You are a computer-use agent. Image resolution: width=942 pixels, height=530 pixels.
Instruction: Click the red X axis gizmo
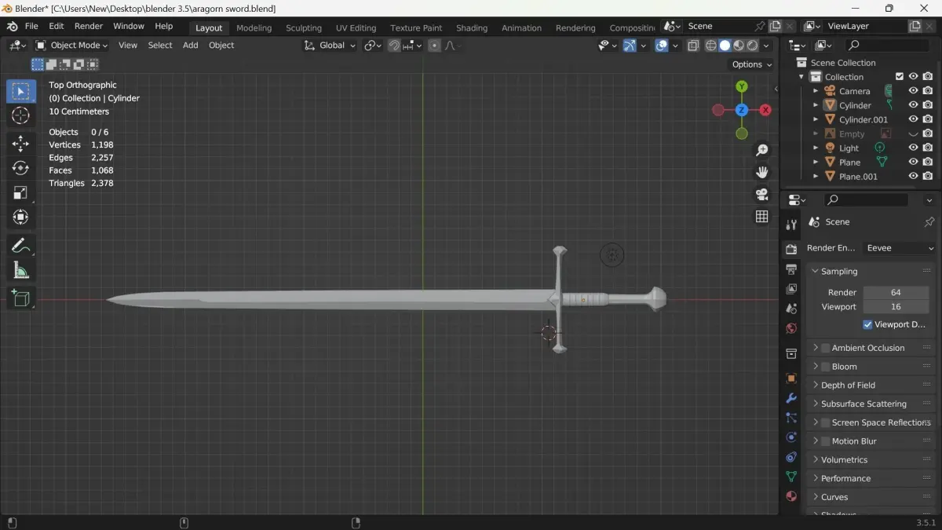(x=765, y=110)
